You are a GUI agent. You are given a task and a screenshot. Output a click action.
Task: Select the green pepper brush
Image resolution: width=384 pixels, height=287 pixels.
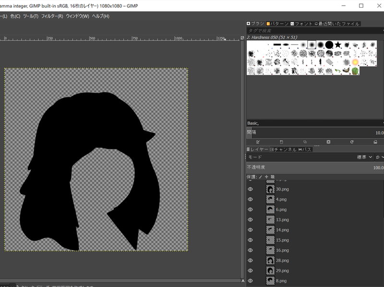click(355, 70)
